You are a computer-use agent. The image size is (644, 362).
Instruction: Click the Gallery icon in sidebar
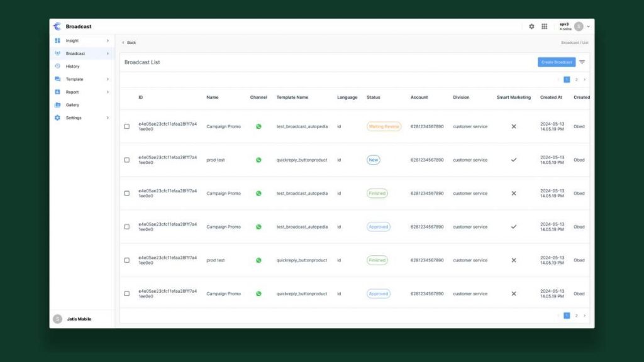pos(58,105)
